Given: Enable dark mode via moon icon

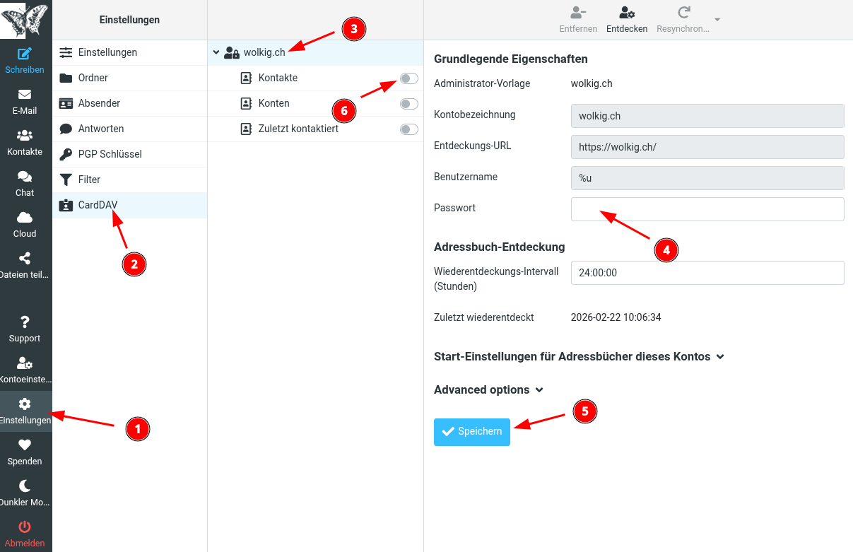Looking at the screenshot, I should coord(25,486).
